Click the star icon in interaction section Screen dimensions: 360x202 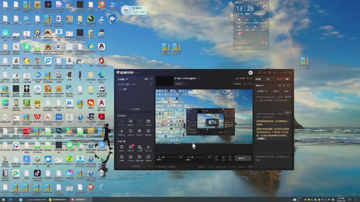click(x=121, y=131)
